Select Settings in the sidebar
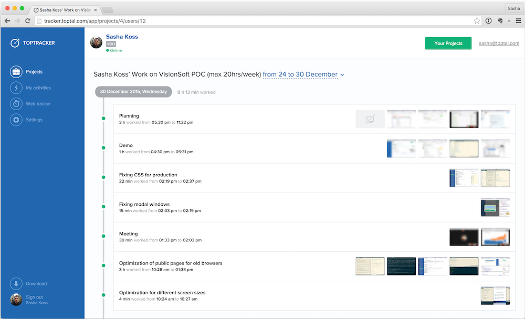The width and height of the screenshot is (525, 319). (x=34, y=120)
